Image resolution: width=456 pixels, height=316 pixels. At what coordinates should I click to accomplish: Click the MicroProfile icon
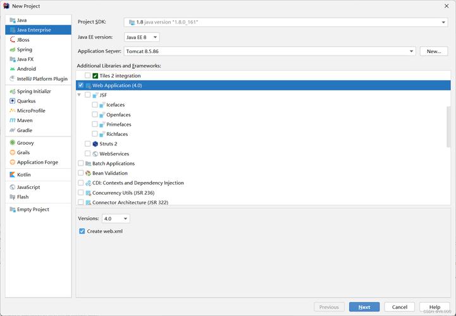[x=13, y=111]
